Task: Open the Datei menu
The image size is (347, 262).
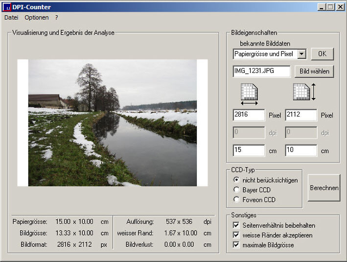Action: coord(11,18)
